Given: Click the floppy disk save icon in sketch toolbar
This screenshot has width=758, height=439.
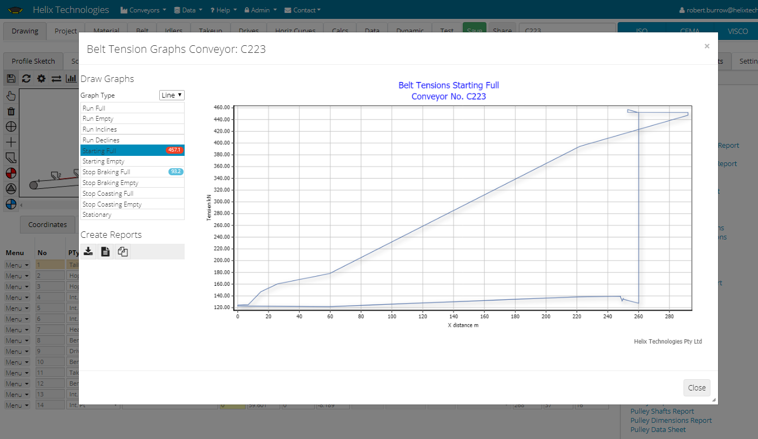Looking at the screenshot, I should [11, 79].
